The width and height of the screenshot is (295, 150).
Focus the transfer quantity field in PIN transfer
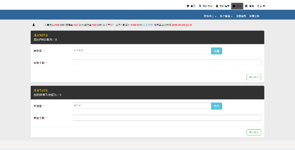click(167, 62)
